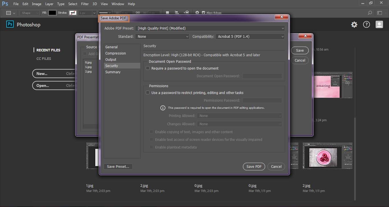The image size is (389, 207).
Task: Click the info icon beside the password note
Action: point(163,108)
